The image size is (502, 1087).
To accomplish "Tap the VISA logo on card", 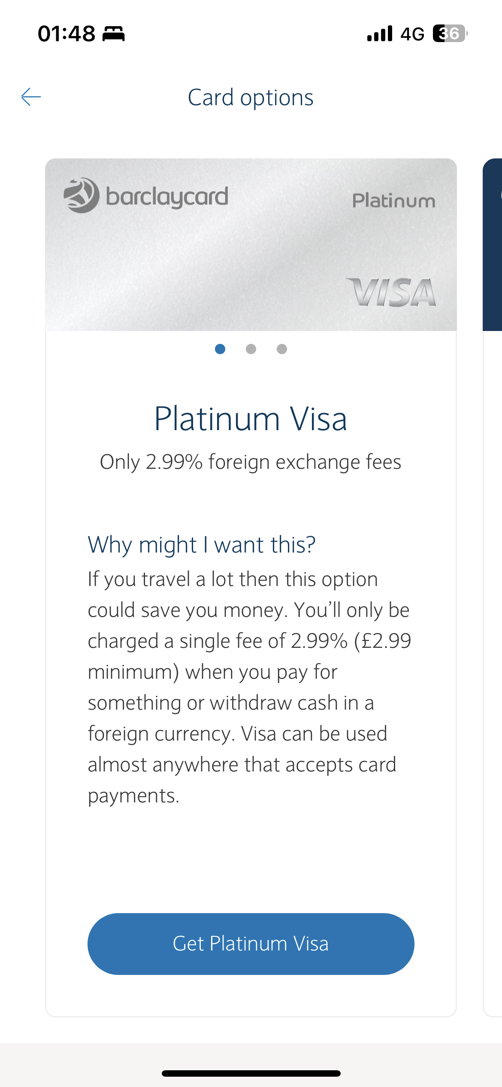I will point(391,292).
